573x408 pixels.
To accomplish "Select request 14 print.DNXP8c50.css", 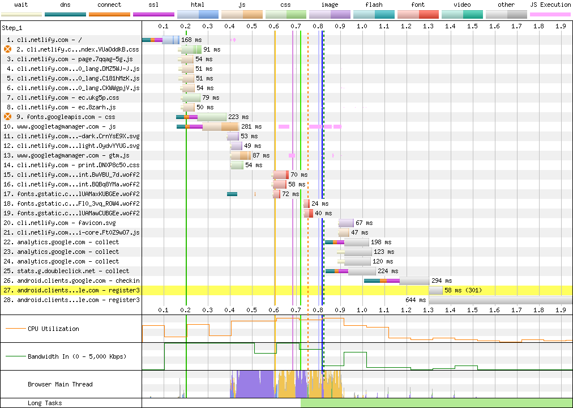I will pos(71,165).
